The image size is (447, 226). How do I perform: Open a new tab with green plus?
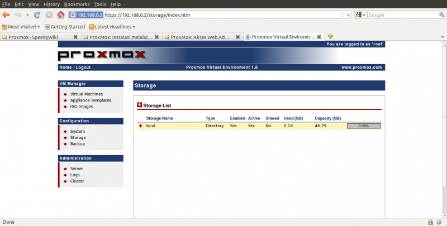pyautogui.click(x=330, y=36)
